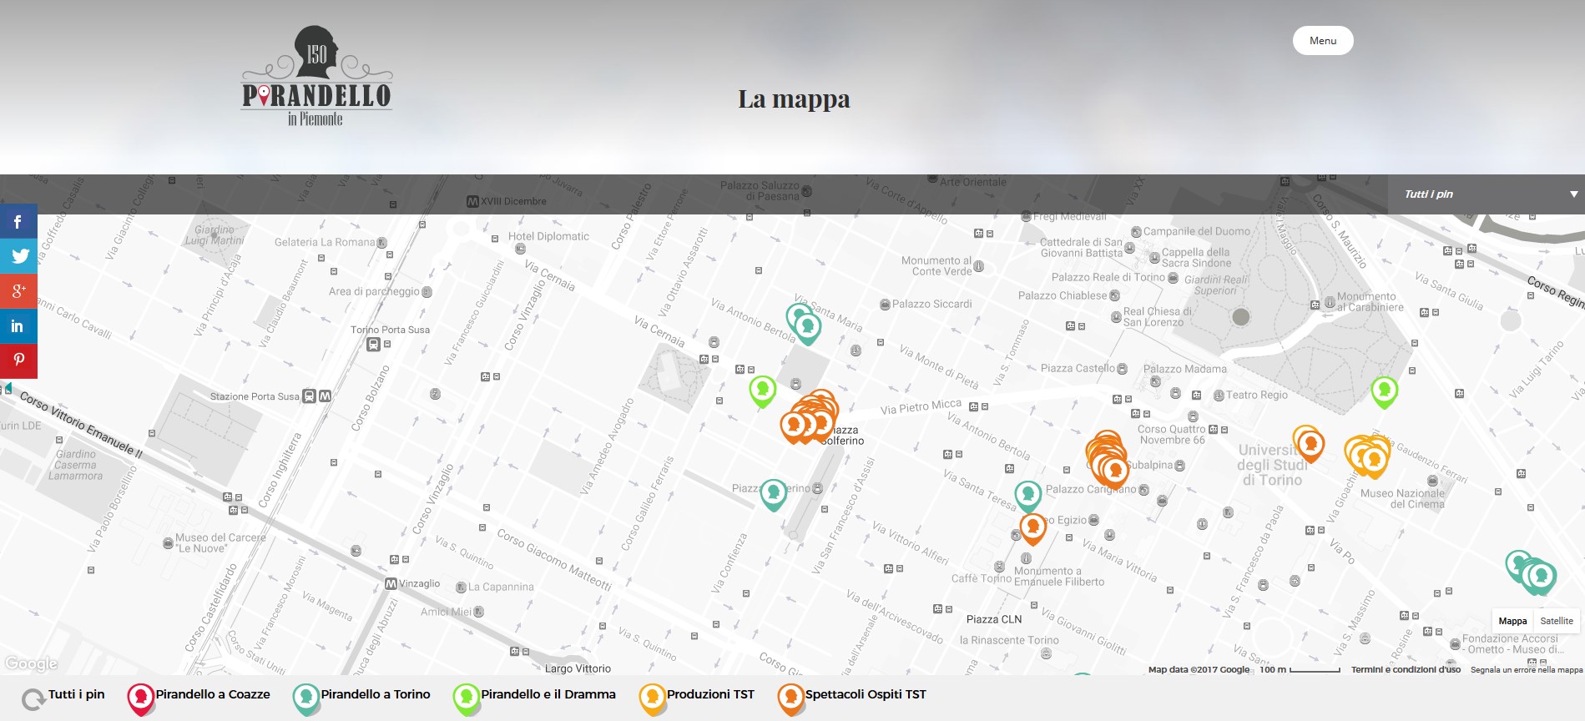
Task: Click the Giardino Luigi Martini park label
Action: point(215,234)
